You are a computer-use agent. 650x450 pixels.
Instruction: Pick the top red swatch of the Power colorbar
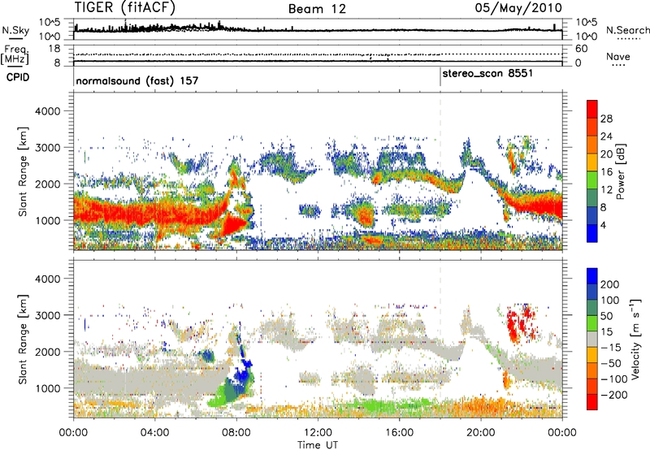click(592, 110)
